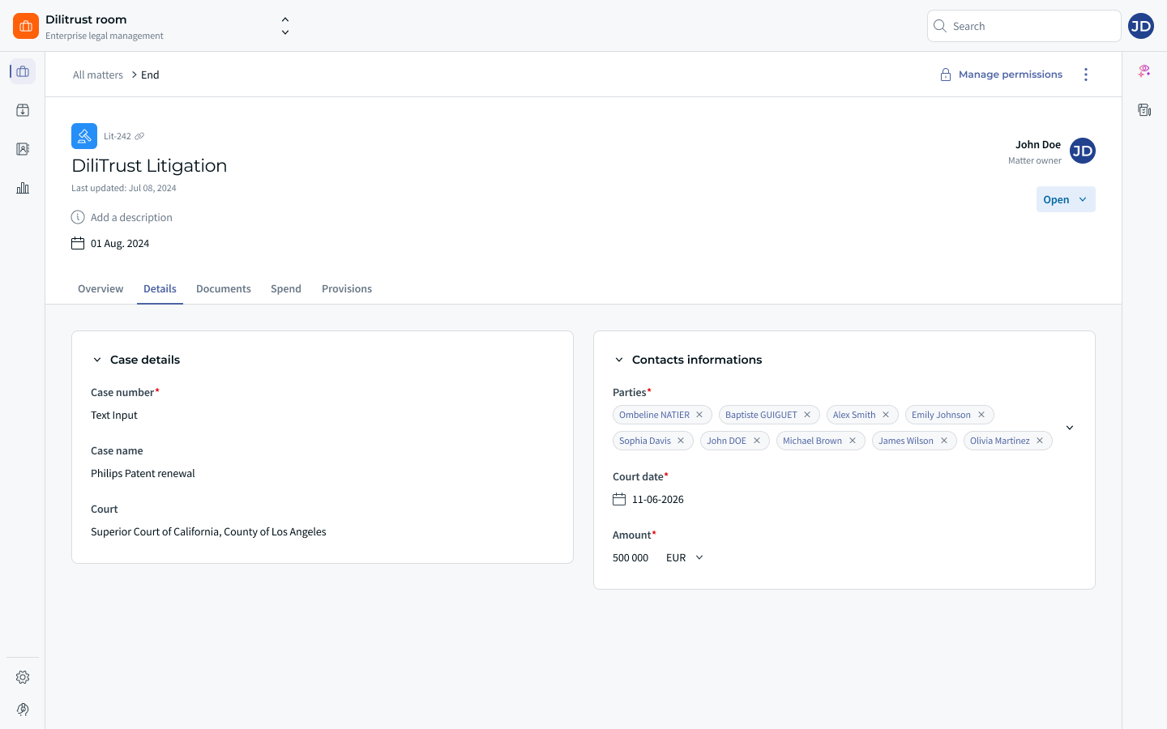Viewport: 1167px width, 729px height.
Task: Click the Search field
Action: click(1024, 26)
